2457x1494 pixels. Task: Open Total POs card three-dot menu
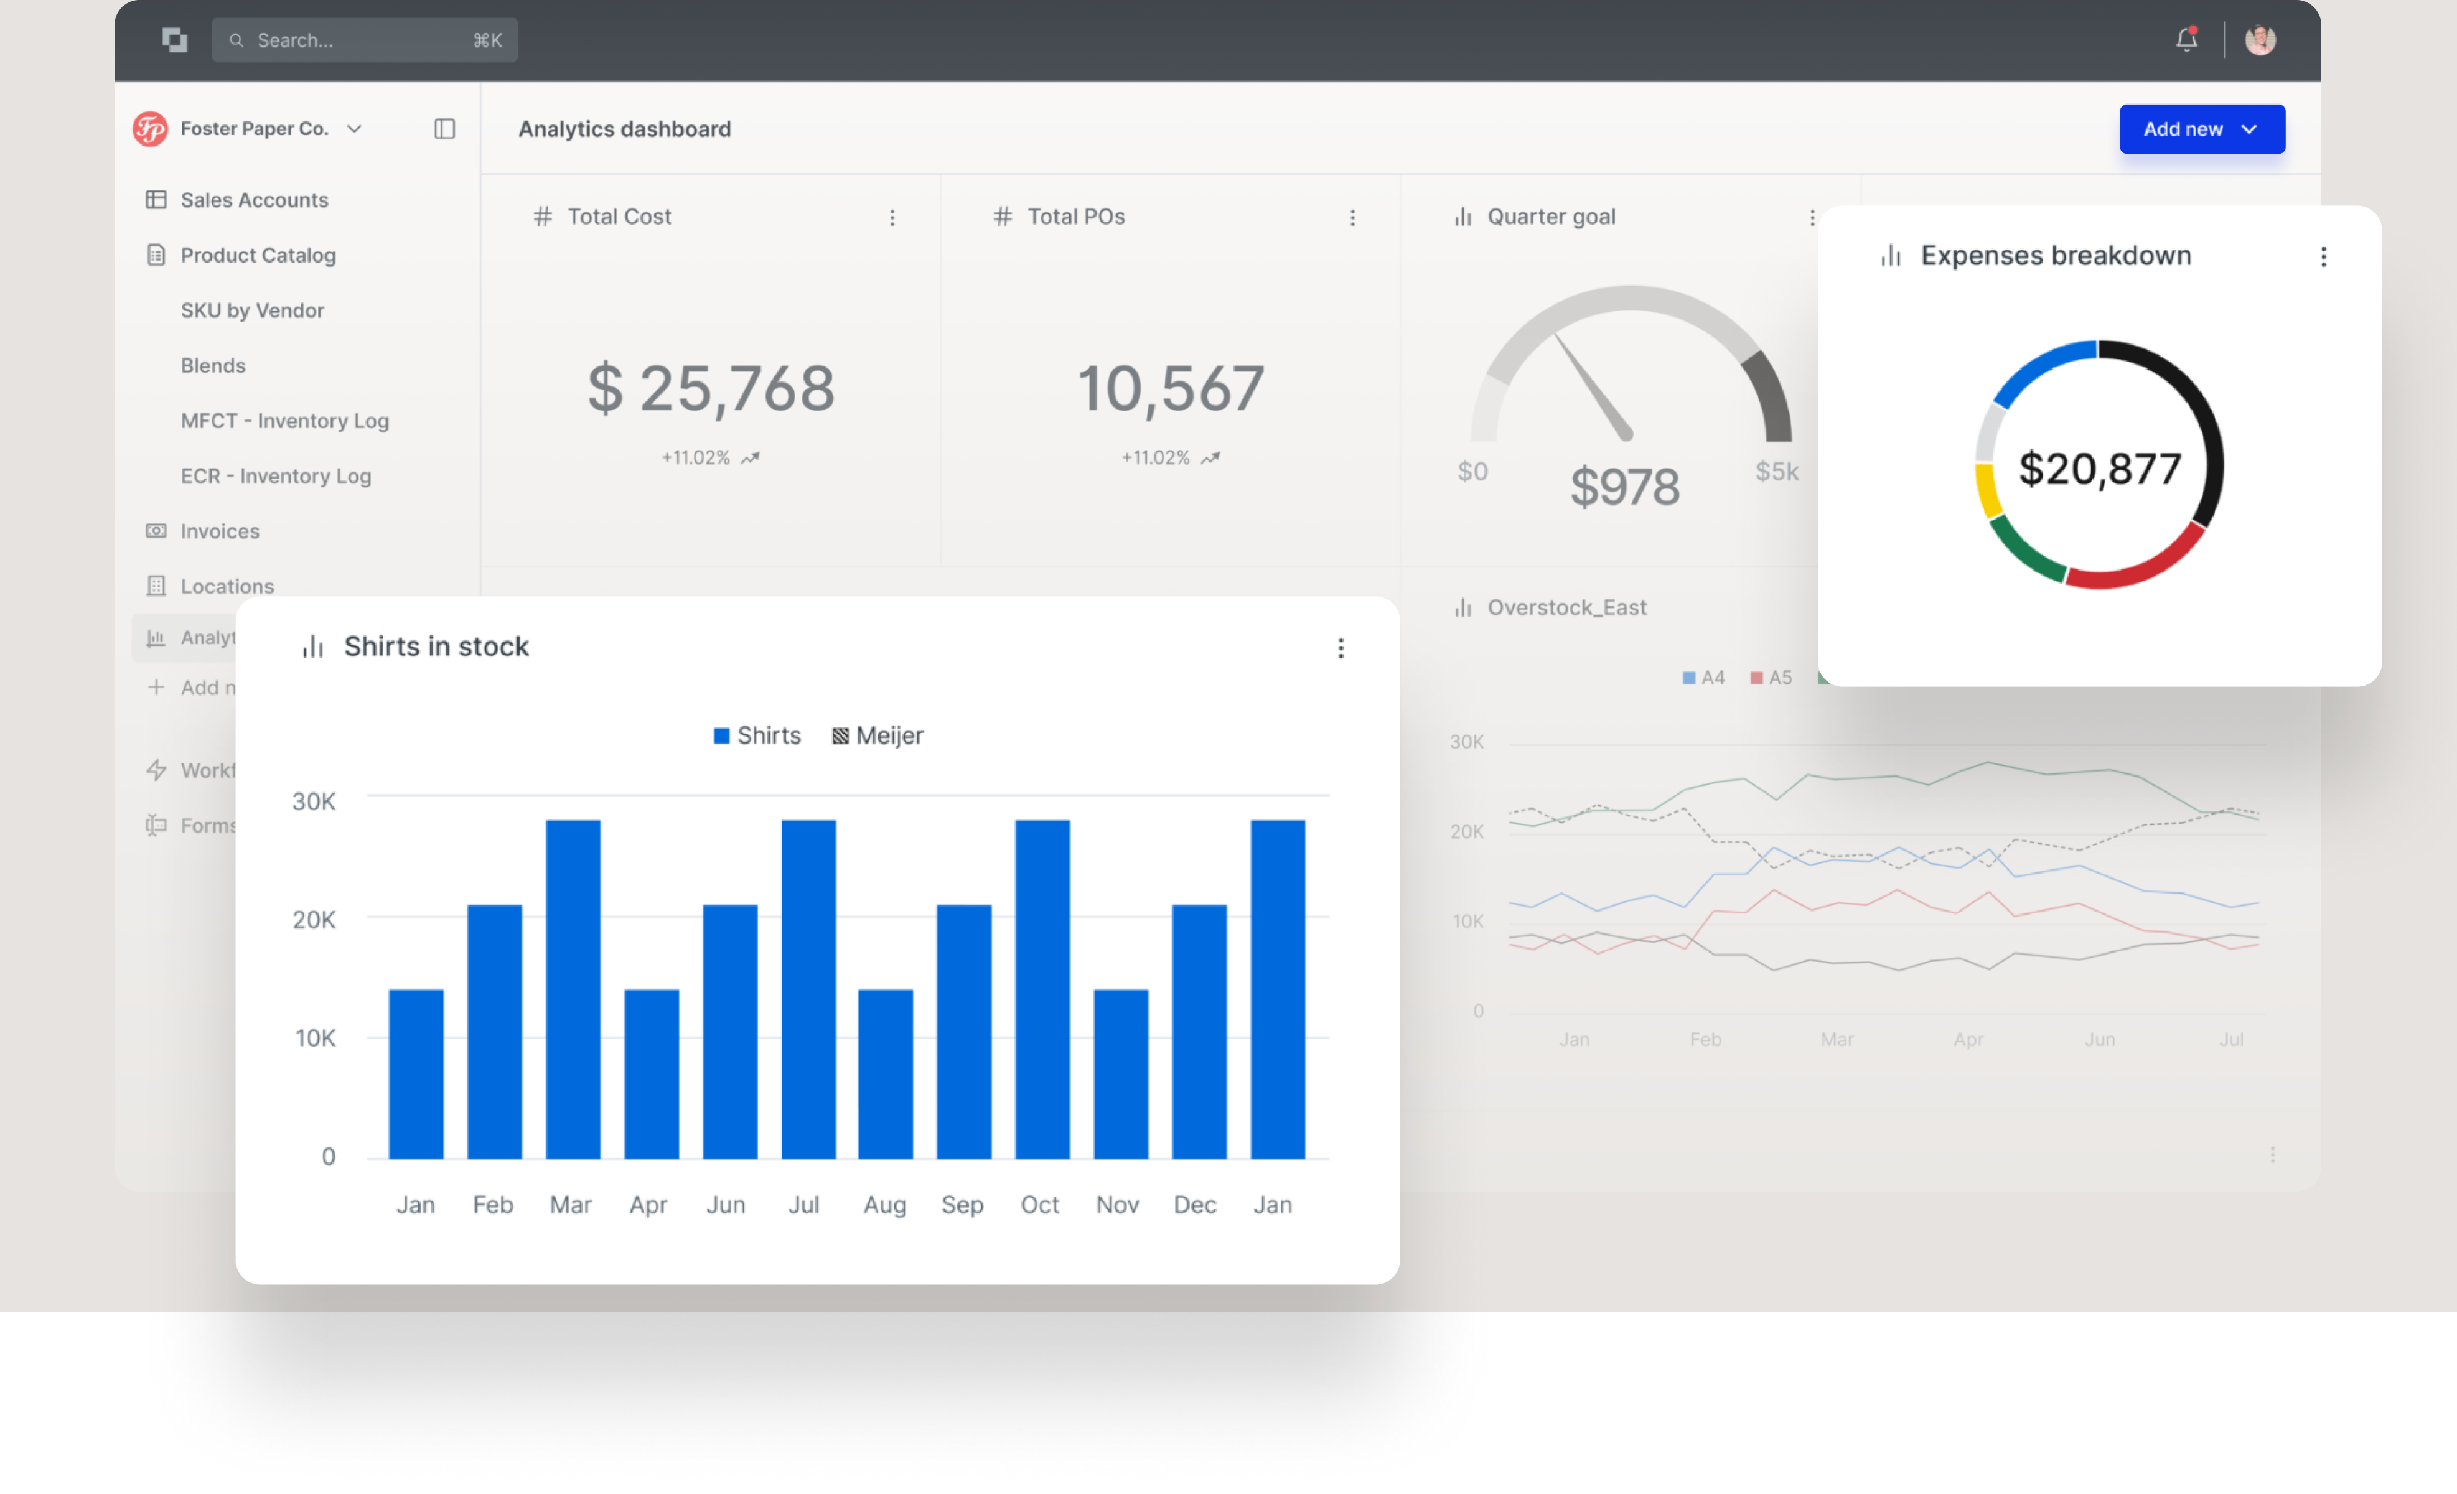click(x=1352, y=217)
